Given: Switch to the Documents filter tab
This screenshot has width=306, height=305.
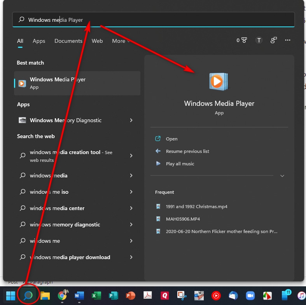Looking at the screenshot, I should (x=68, y=41).
